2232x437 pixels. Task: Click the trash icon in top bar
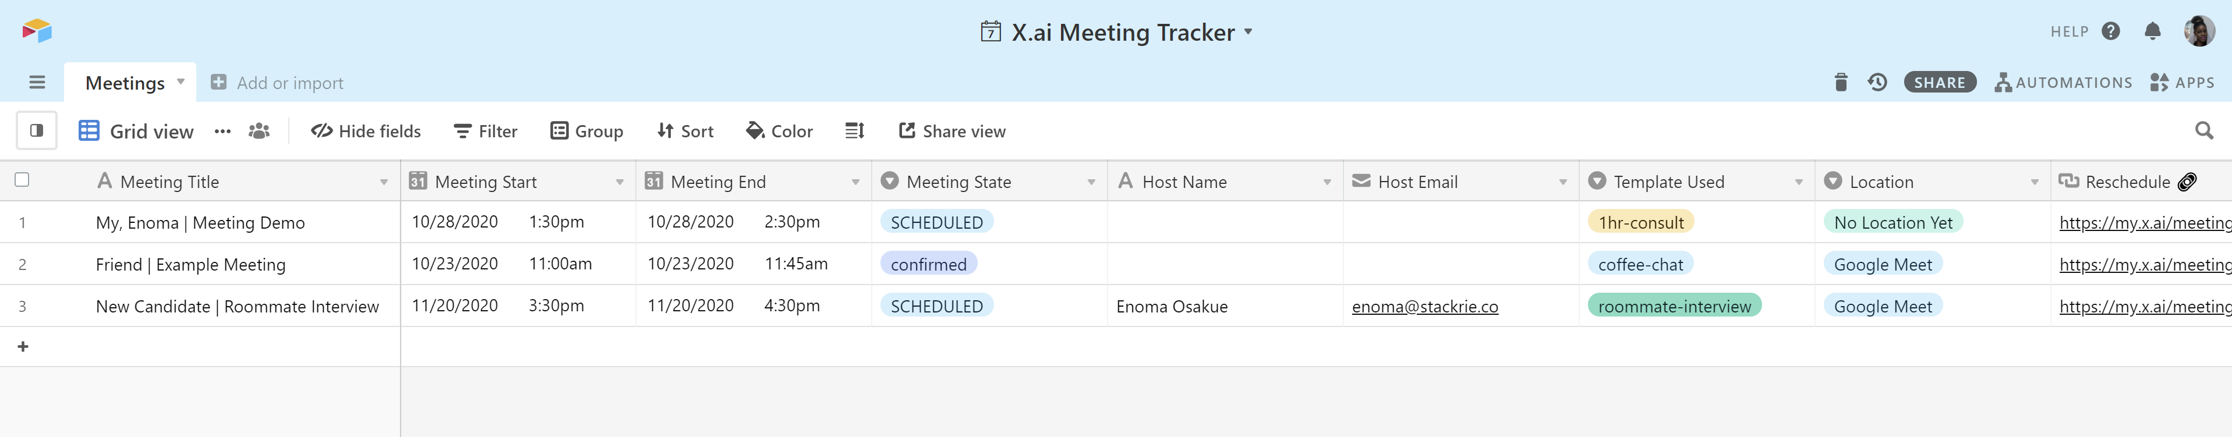click(x=1840, y=82)
